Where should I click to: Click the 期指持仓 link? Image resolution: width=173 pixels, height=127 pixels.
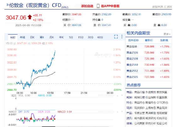[151, 103]
